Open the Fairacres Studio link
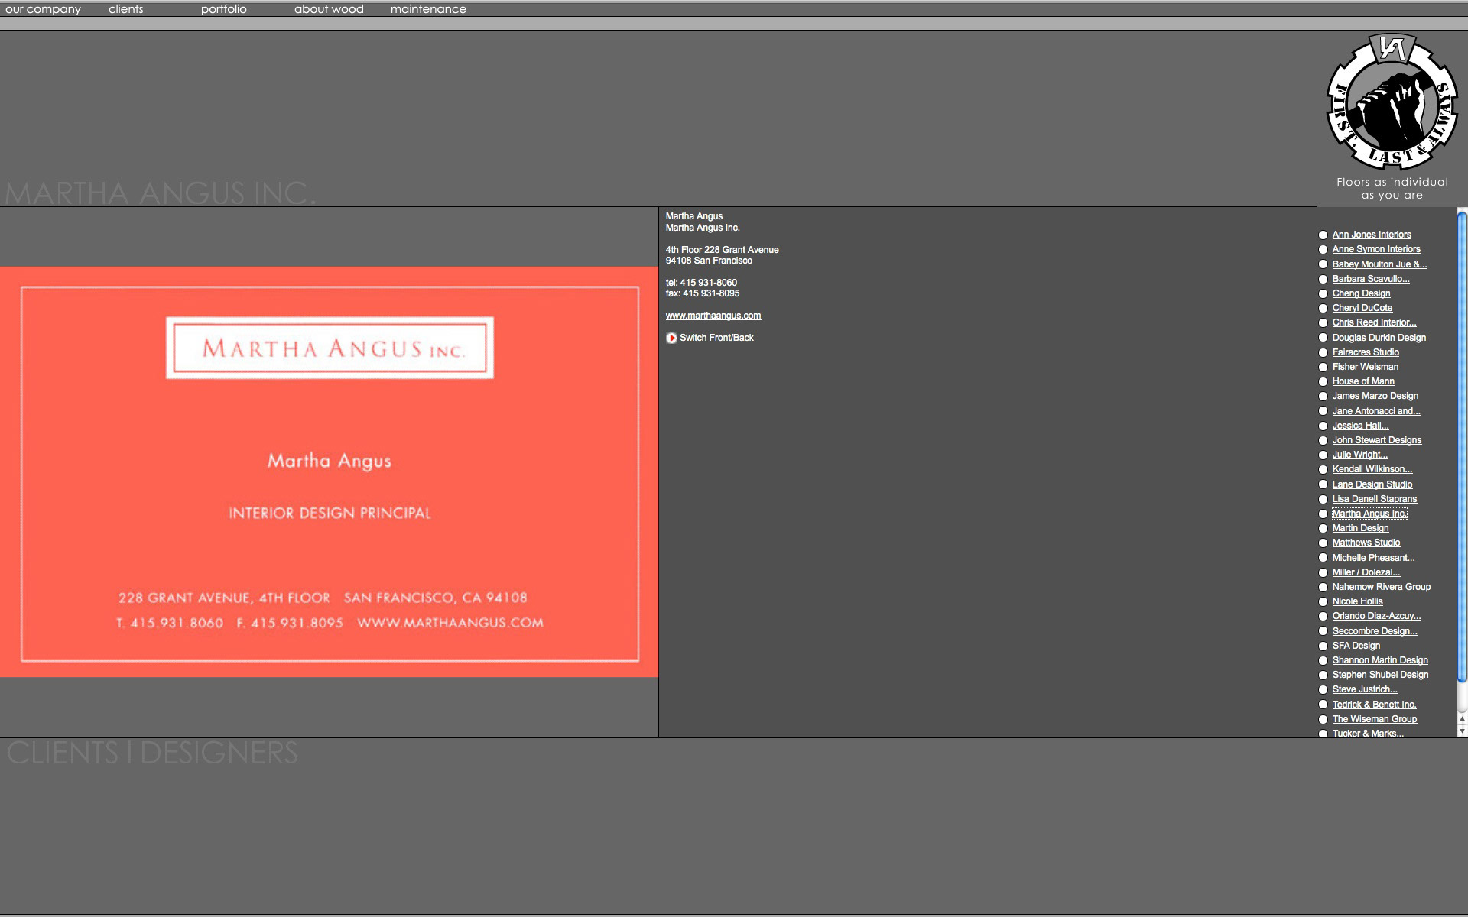The width and height of the screenshot is (1468, 917). [x=1366, y=352]
